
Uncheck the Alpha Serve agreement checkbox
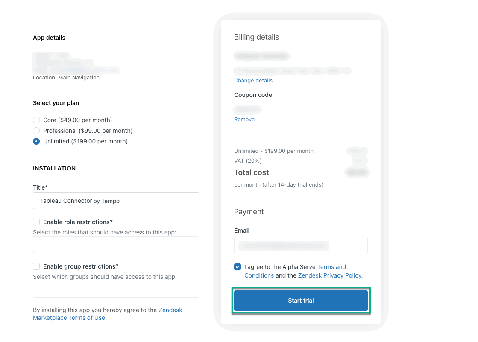tap(238, 267)
